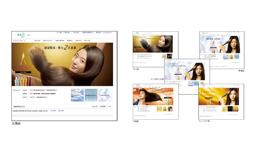Click the ASIENCE logo in Taiwan page header
Viewport: 261px width, 163px height.
point(19,40)
